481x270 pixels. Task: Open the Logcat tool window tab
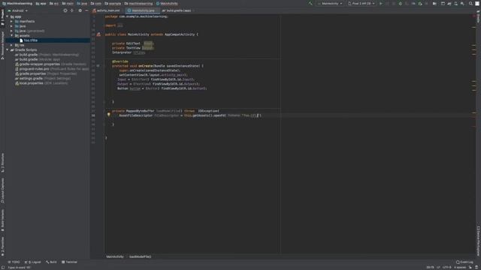[x=32, y=262]
